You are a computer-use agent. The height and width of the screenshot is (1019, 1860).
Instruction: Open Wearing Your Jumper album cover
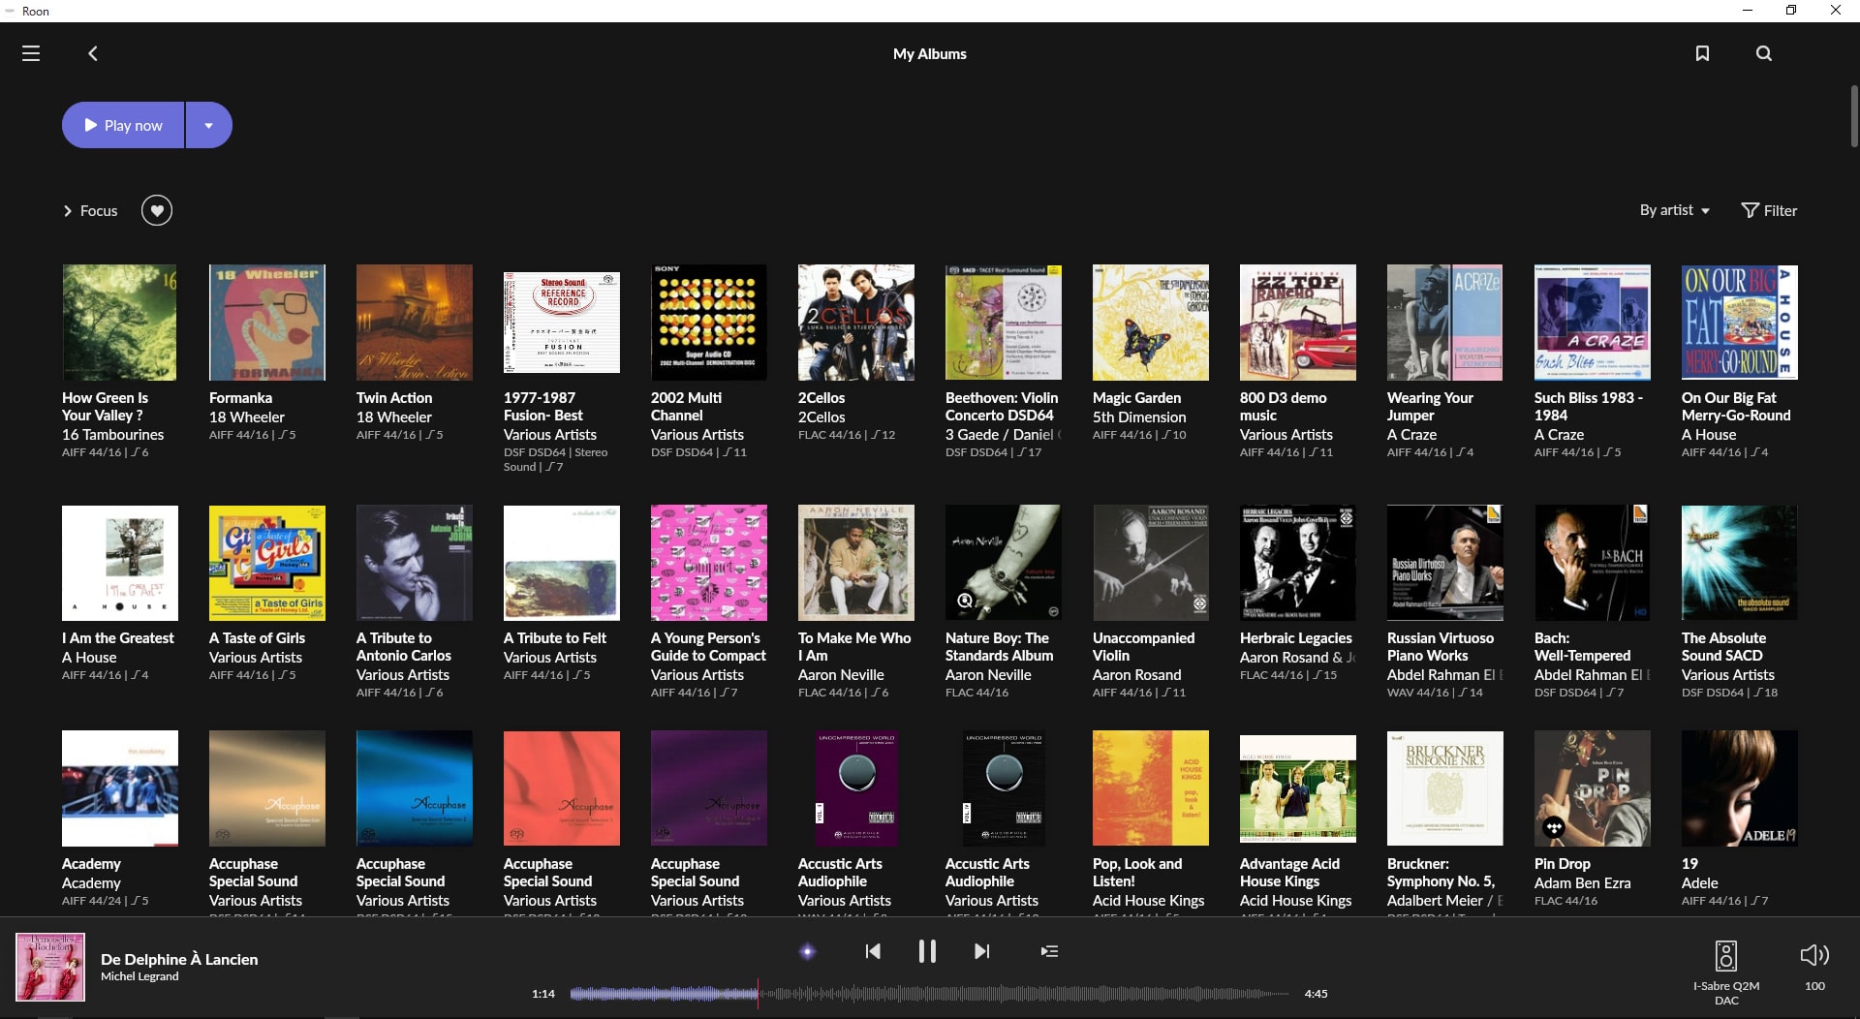point(1445,323)
